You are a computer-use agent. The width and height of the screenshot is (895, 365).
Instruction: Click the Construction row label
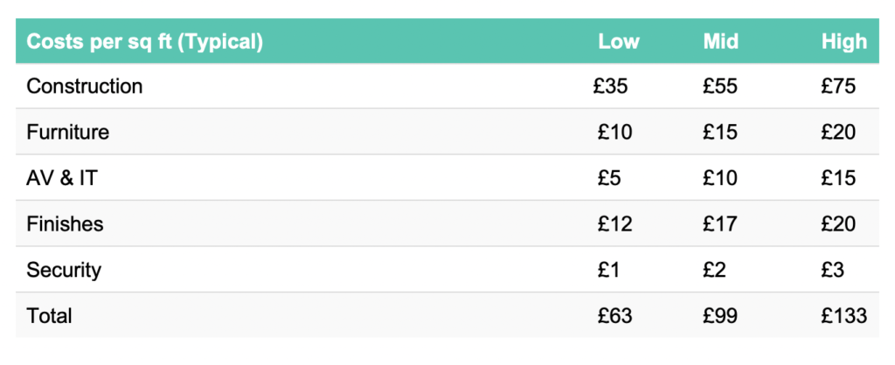pyautogui.click(x=85, y=86)
